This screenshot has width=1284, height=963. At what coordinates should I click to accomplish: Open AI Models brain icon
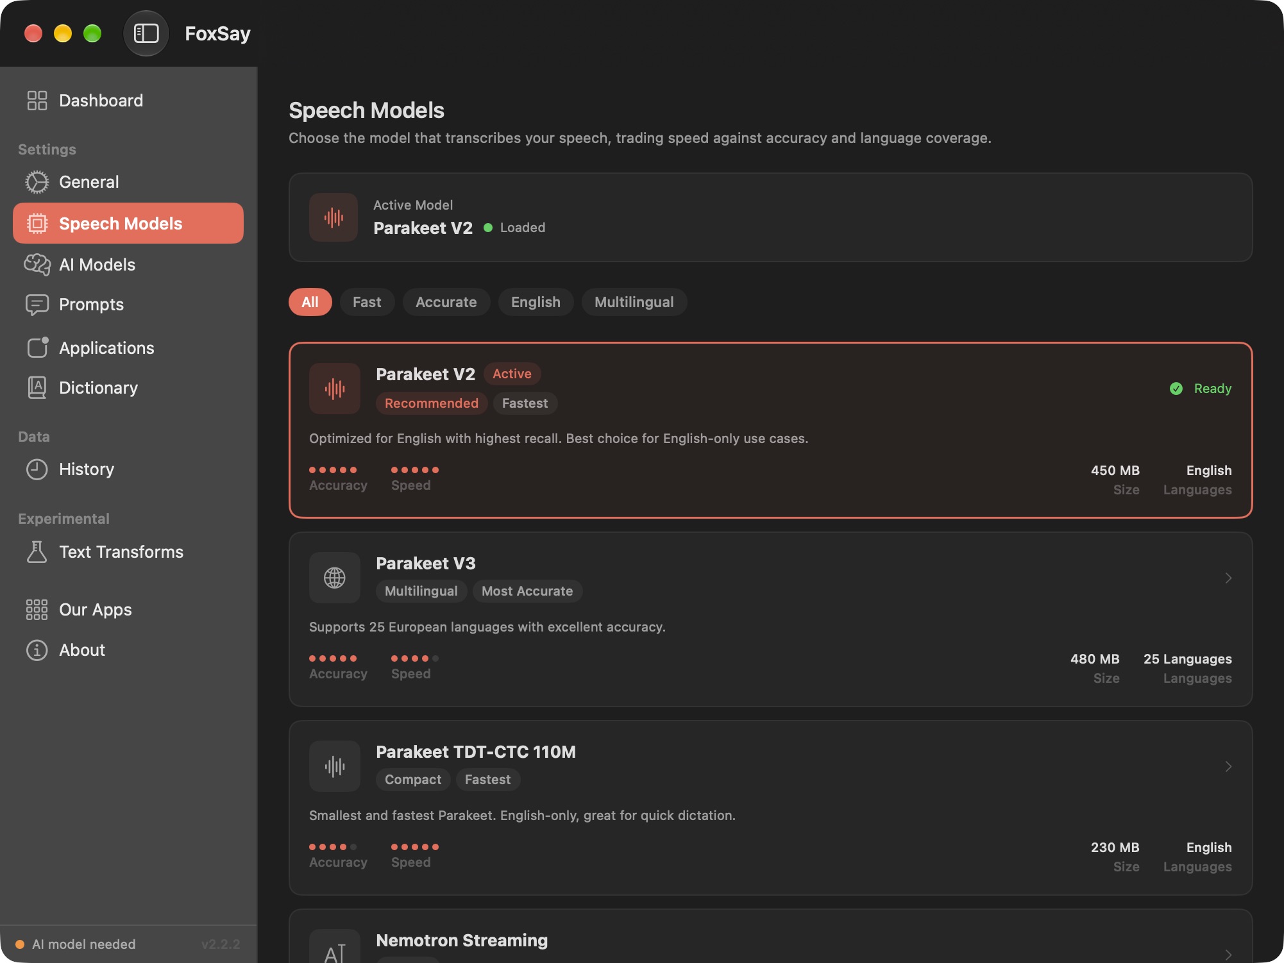click(37, 265)
